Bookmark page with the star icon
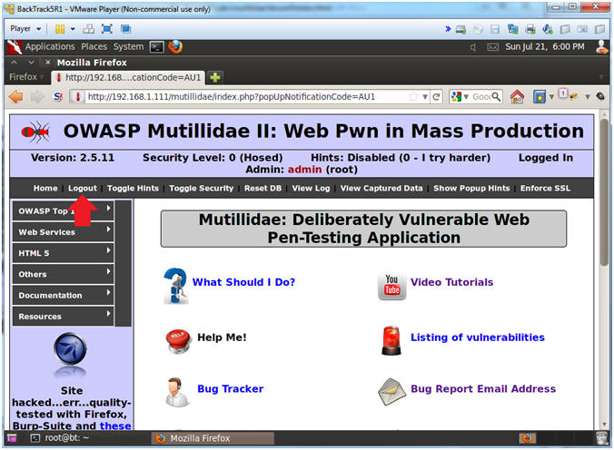Viewport: 614px width, 450px height. [413, 97]
